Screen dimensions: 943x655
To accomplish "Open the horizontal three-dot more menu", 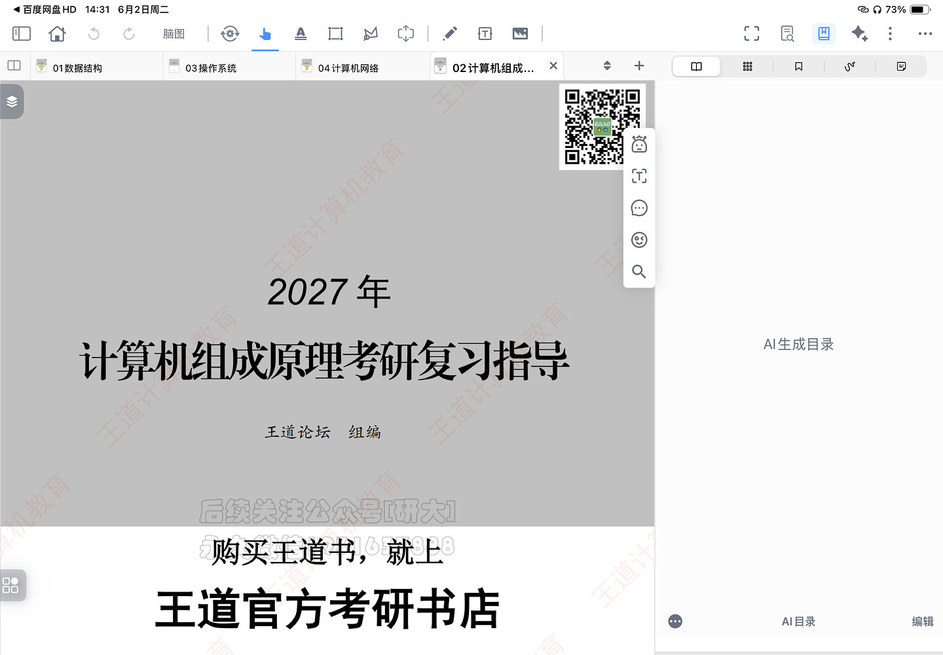I will click(925, 33).
